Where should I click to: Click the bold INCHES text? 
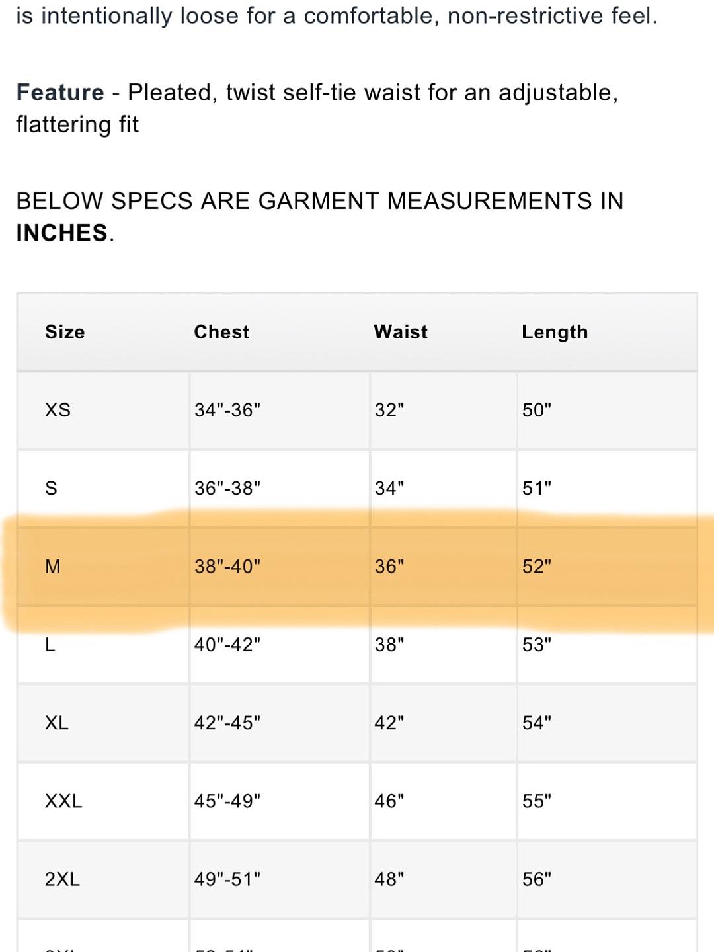[62, 233]
